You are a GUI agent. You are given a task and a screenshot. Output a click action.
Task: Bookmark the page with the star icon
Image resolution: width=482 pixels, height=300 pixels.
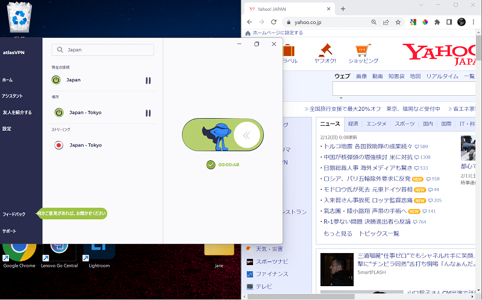click(x=398, y=22)
